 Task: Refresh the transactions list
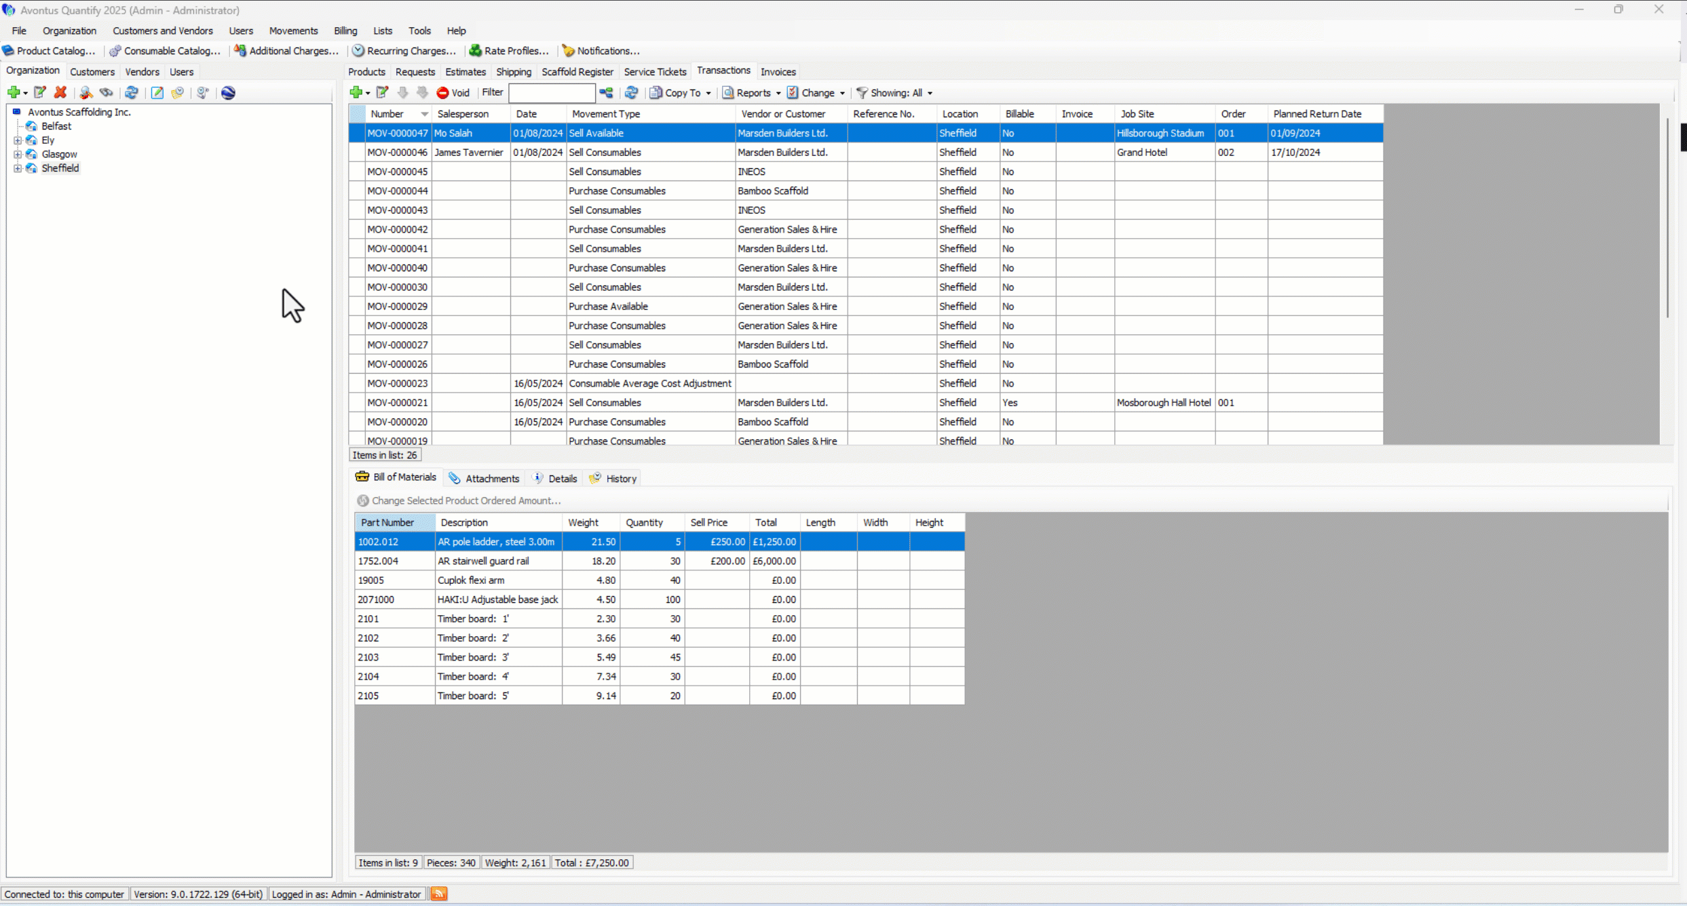pos(631,93)
